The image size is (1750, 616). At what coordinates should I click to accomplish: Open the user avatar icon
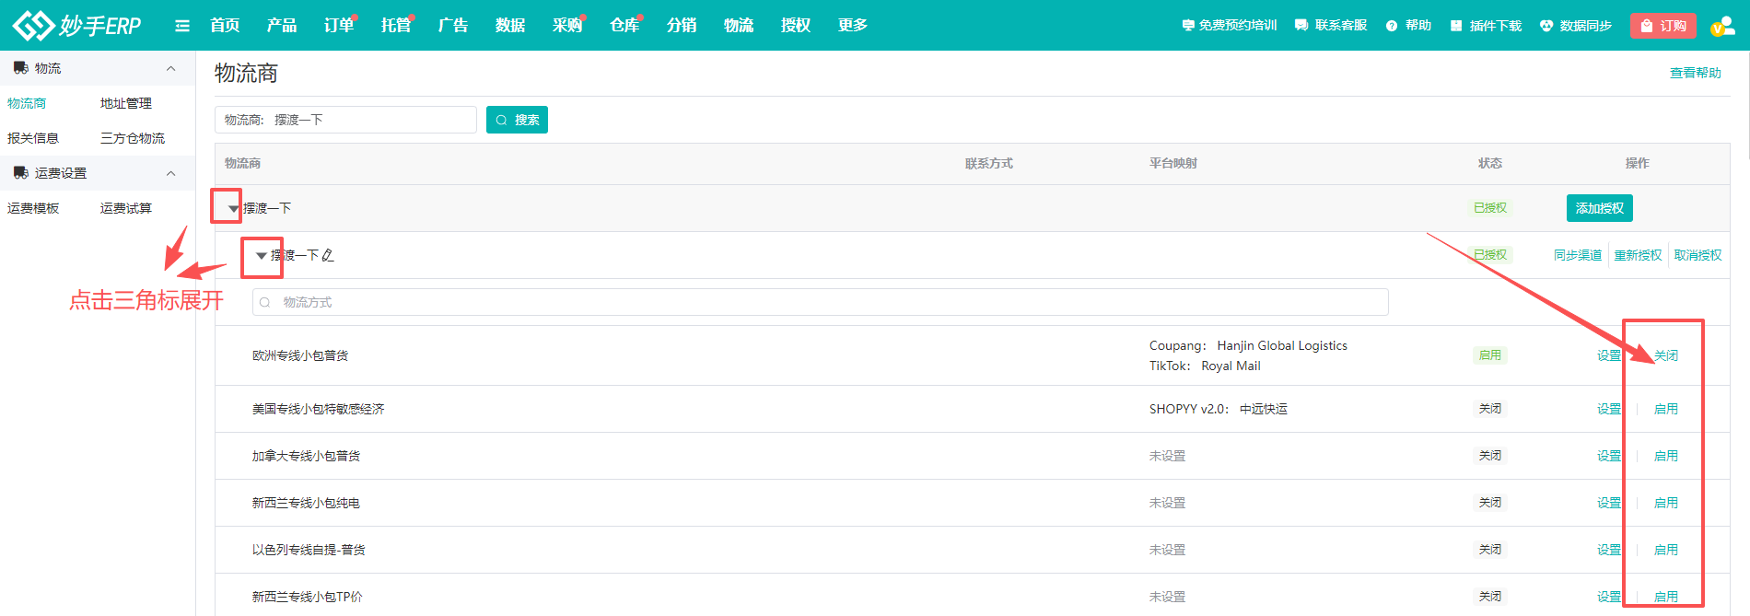[1721, 26]
